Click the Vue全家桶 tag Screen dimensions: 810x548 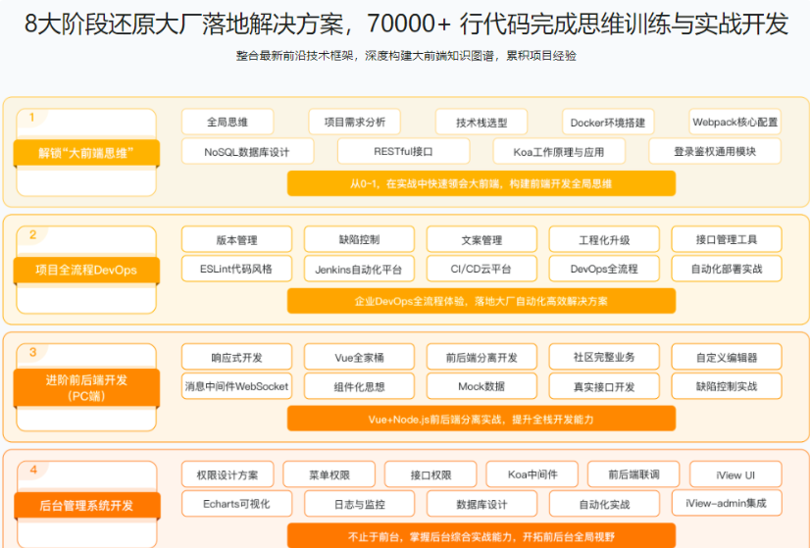click(x=359, y=357)
